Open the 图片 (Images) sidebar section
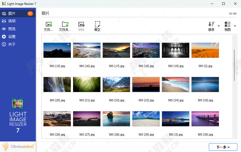The height and width of the screenshot is (152, 241). click(x=18, y=13)
